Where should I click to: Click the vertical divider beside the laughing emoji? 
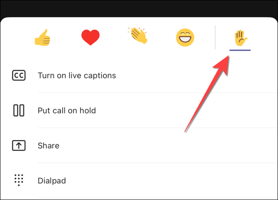(x=215, y=37)
